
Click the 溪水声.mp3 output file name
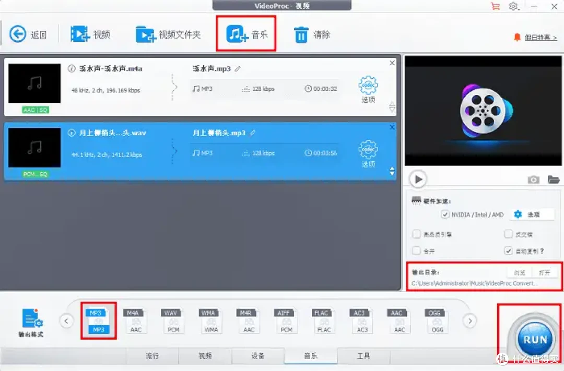pos(211,68)
